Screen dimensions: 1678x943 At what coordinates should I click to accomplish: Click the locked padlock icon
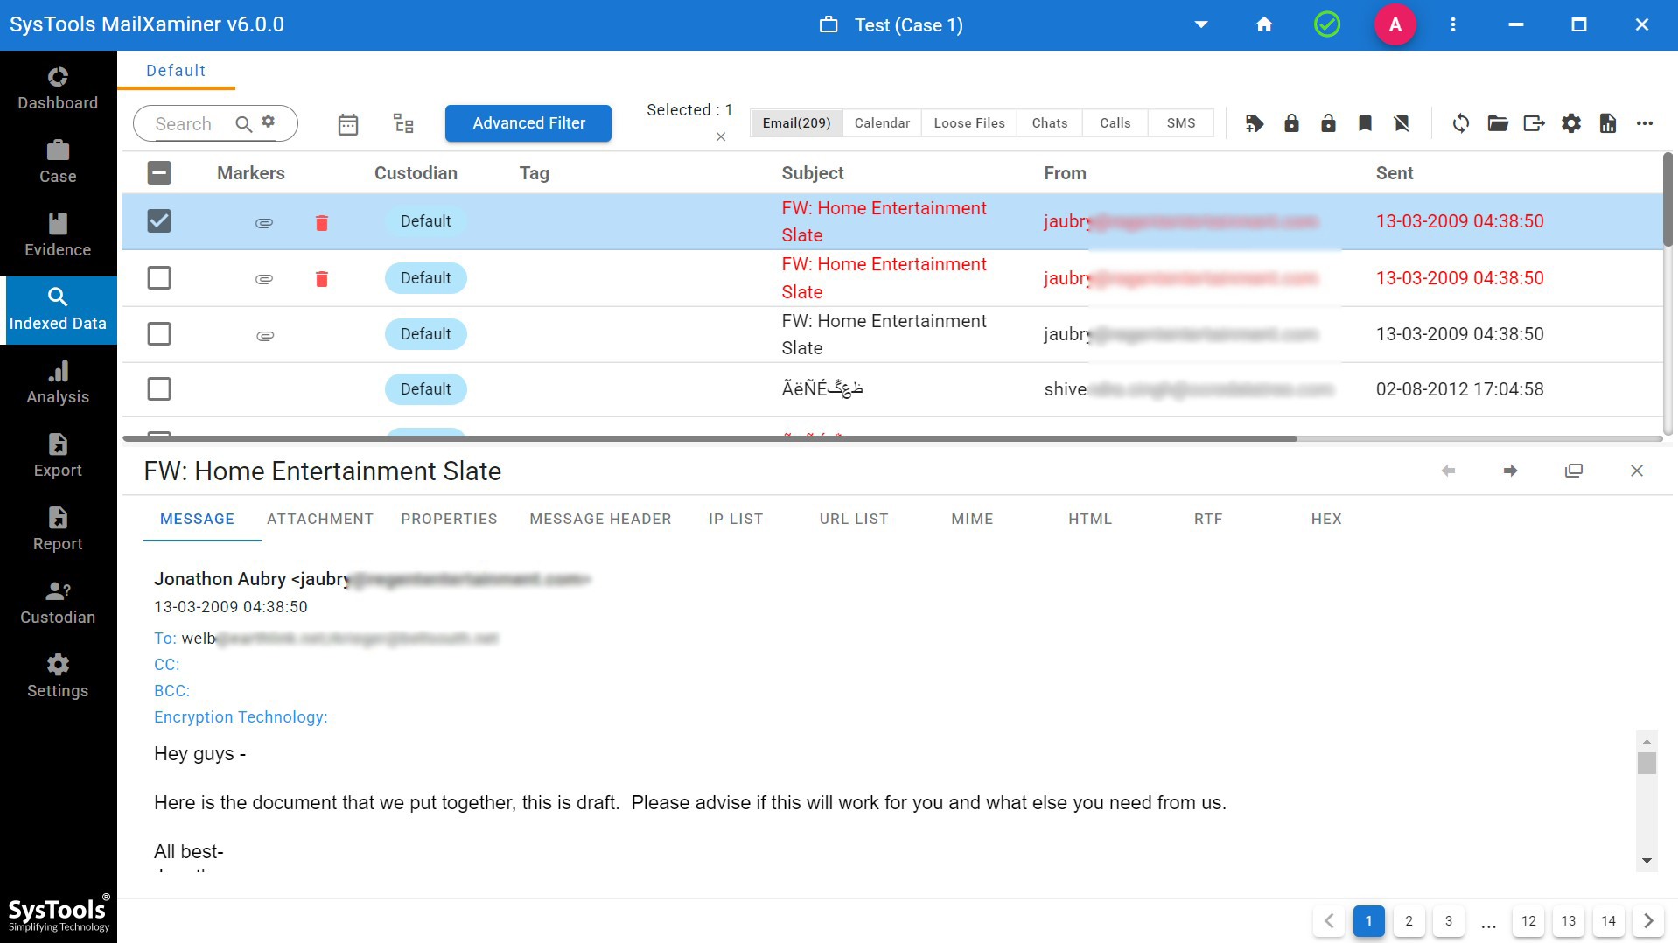1291,123
